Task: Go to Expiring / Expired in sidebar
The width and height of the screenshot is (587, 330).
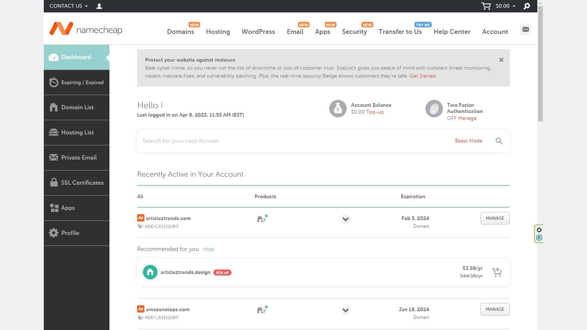Action: 76,82
